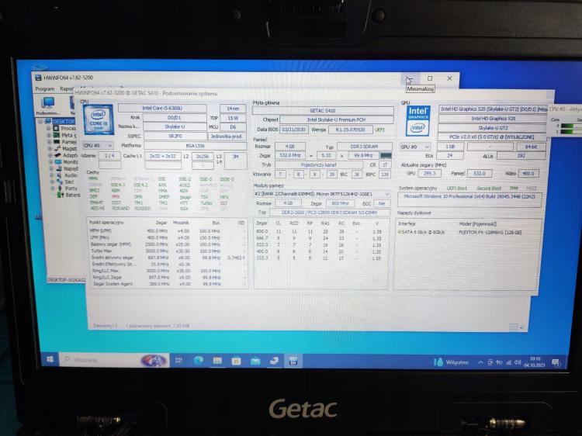Screen dimensions: 582x436
Task: Click the GETAC S410 motherboard name field
Action: [x=323, y=111]
